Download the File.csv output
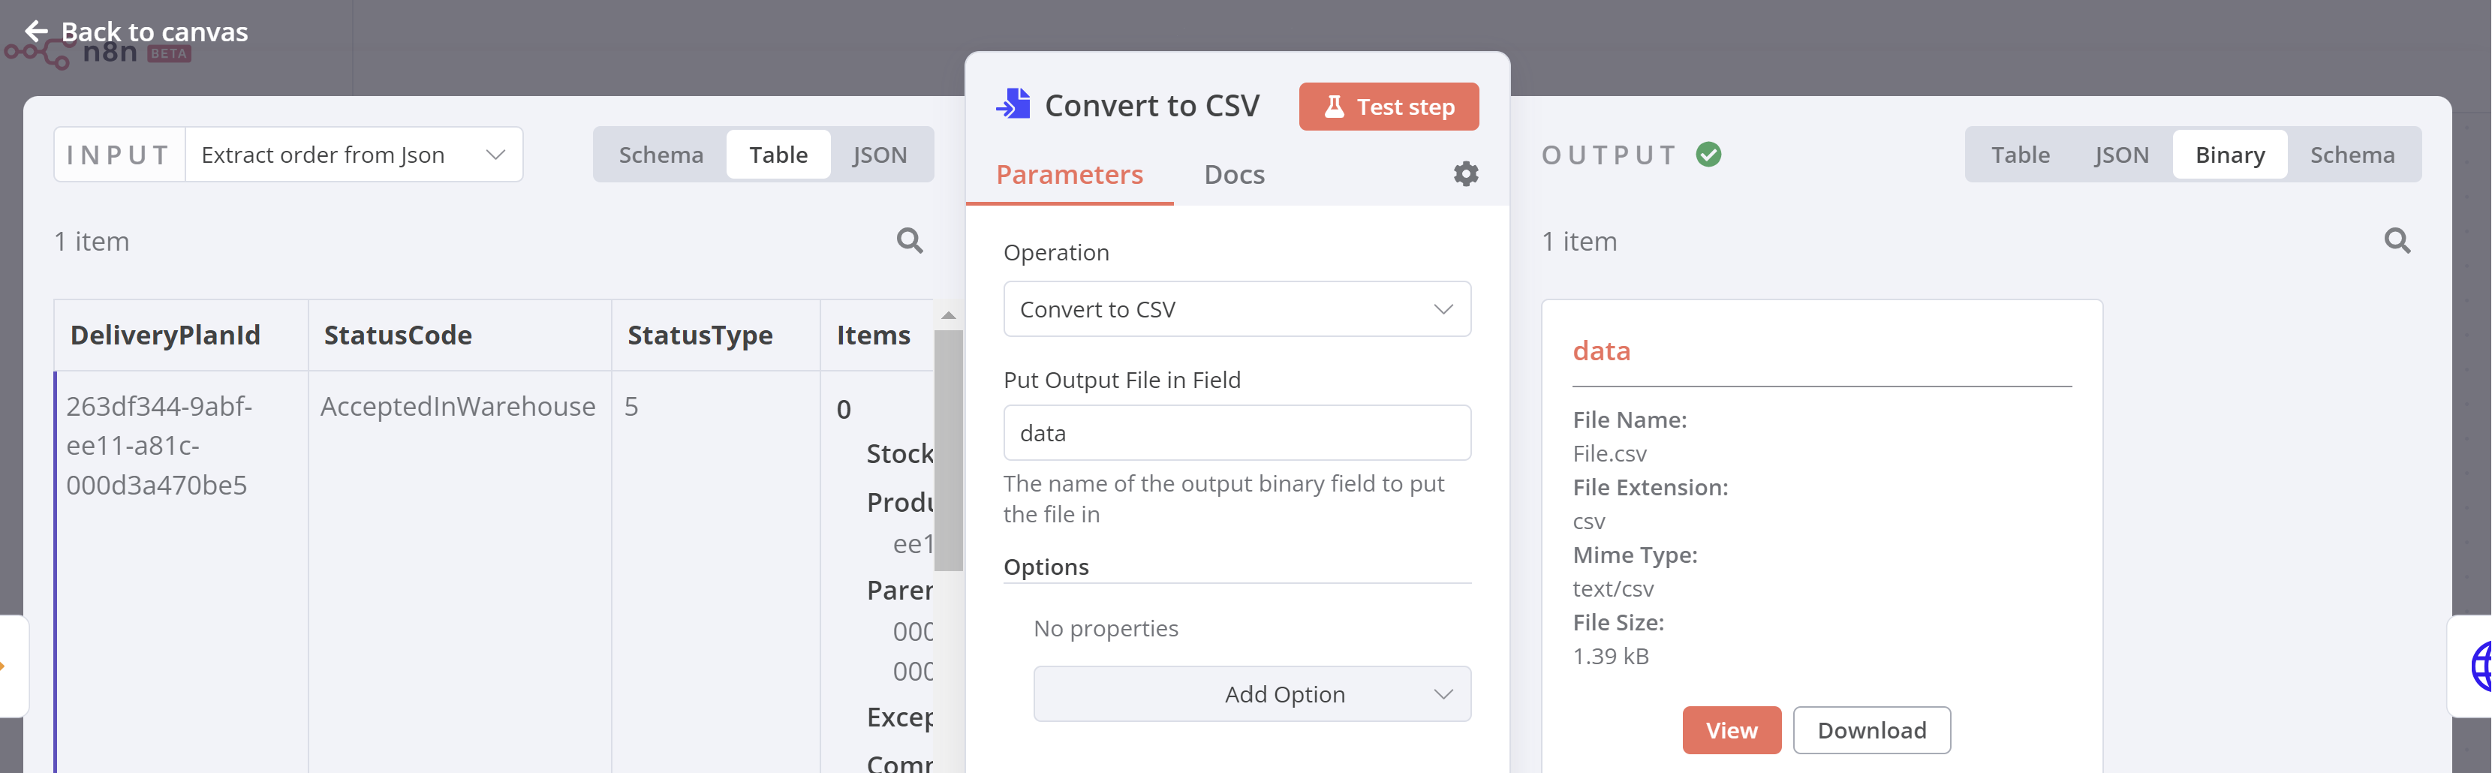2492x773 pixels. click(x=1871, y=730)
